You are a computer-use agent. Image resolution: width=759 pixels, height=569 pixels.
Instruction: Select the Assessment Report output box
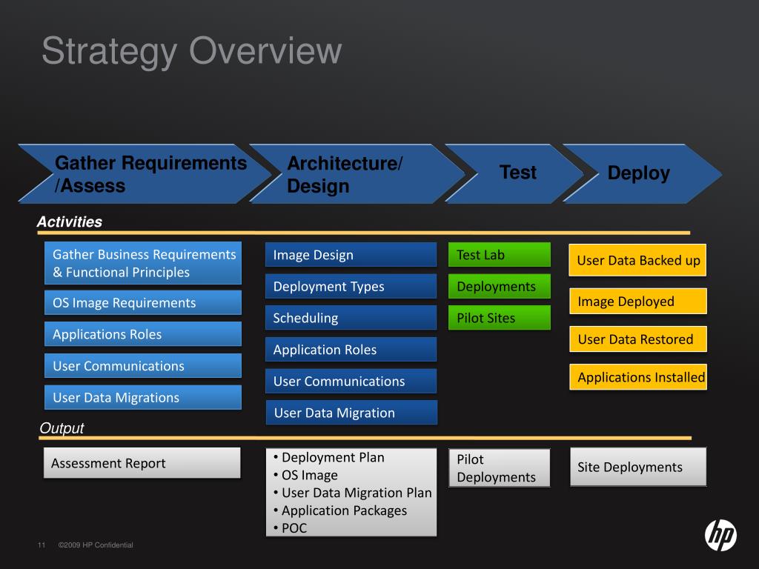tap(142, 463)
